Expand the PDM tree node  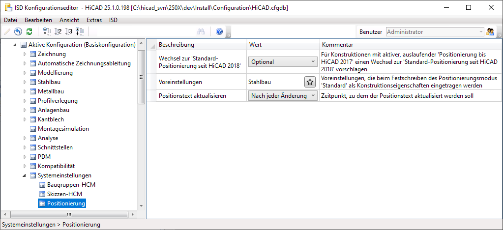tap(25, 157)
